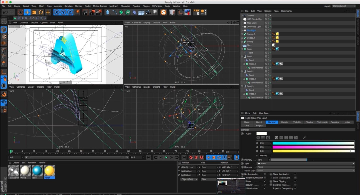The height and width of the screenshot is (195, 360).
Task: Click the green Subdivision Surface generator icon
Action: (x=121, y=12)
